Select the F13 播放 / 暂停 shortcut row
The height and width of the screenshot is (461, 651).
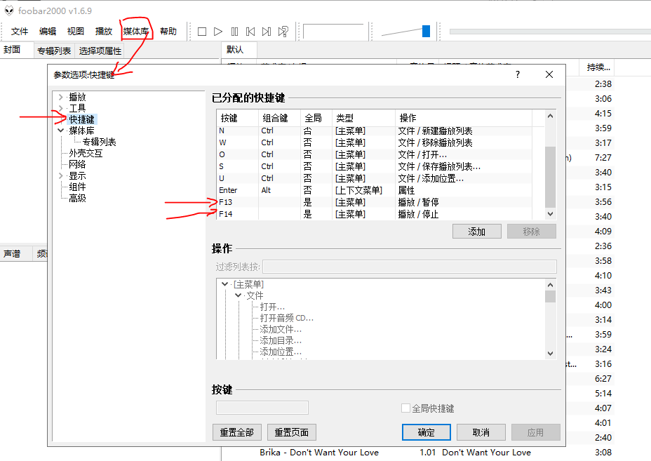379,202
